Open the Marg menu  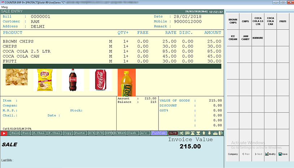[x=4, y=7]
